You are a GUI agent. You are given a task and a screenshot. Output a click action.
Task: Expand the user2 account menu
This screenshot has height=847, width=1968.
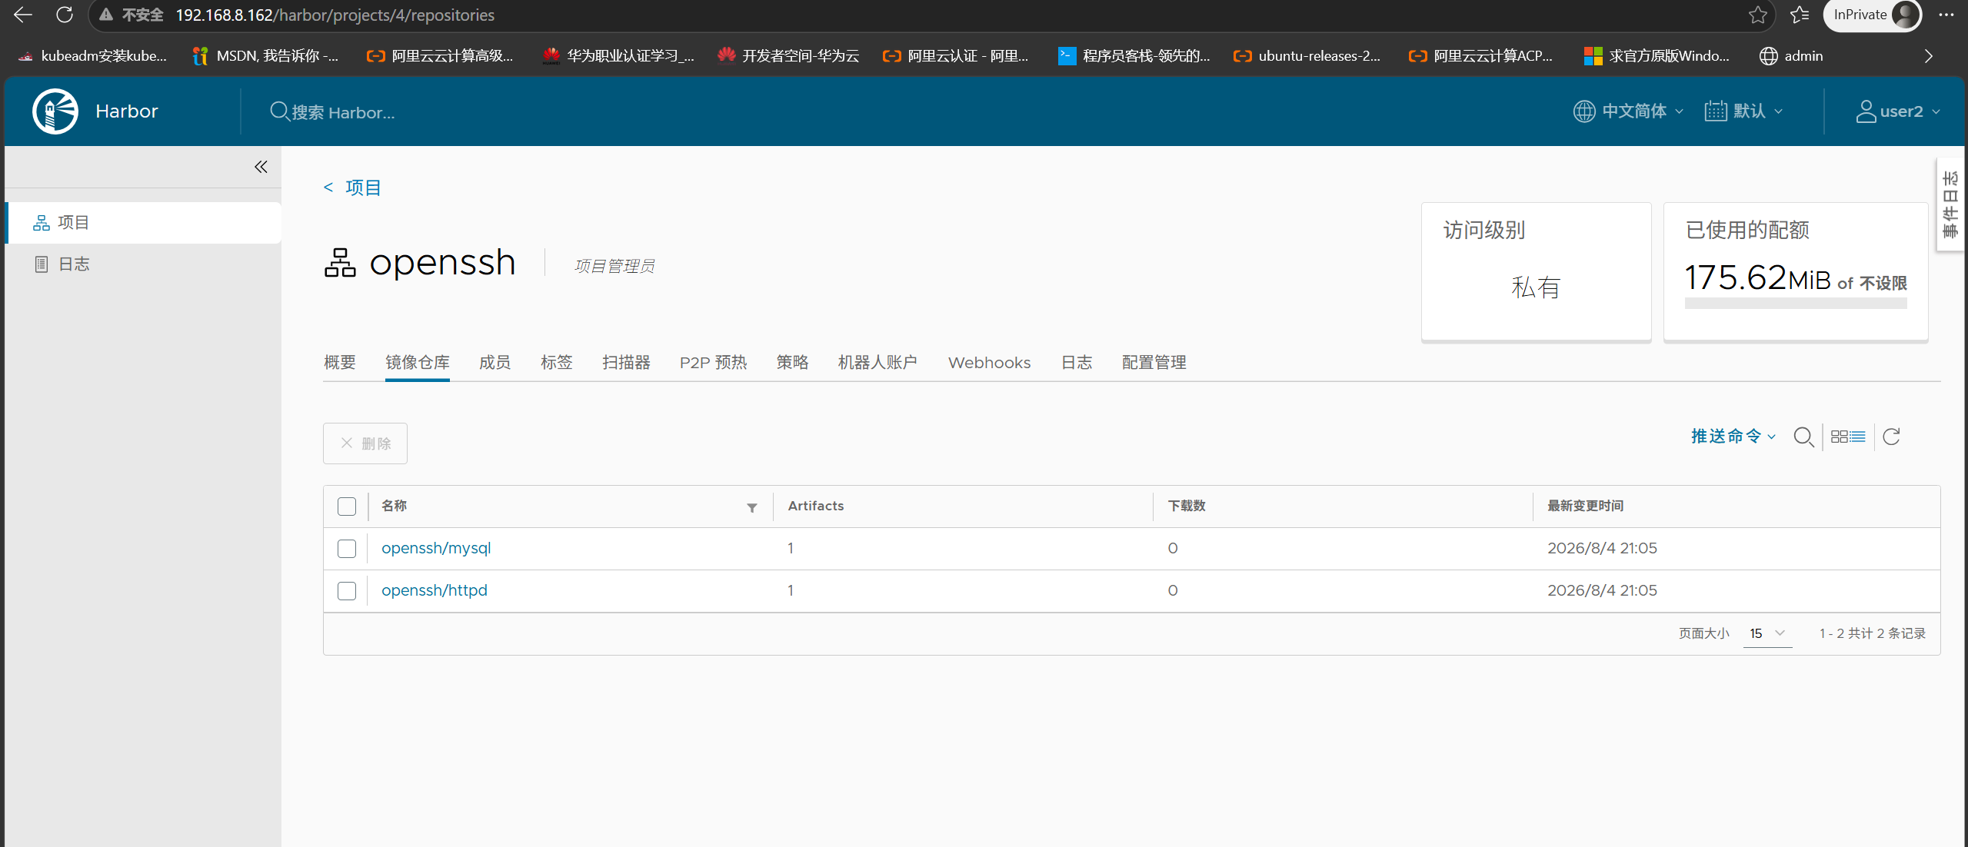tap(1898, 111)
